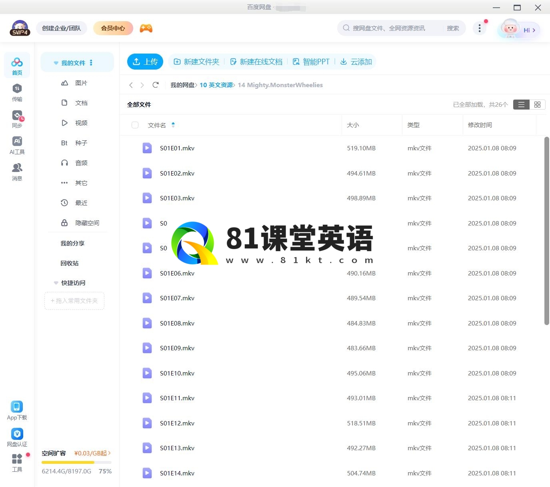550x487 pixels.
Task: Switch to grid thumbnail view
Action: click(537, 104)
